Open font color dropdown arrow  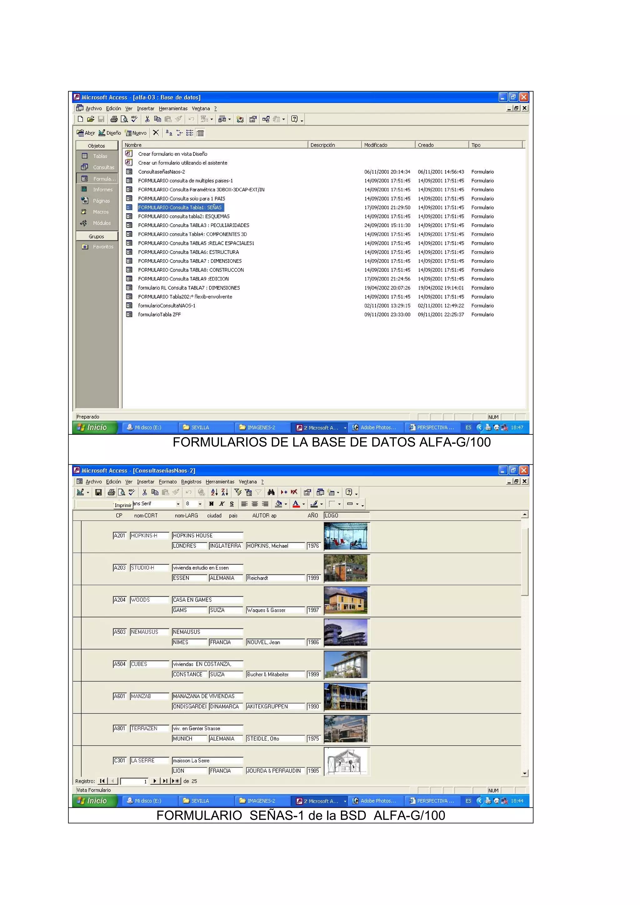[x=304, y=504]
